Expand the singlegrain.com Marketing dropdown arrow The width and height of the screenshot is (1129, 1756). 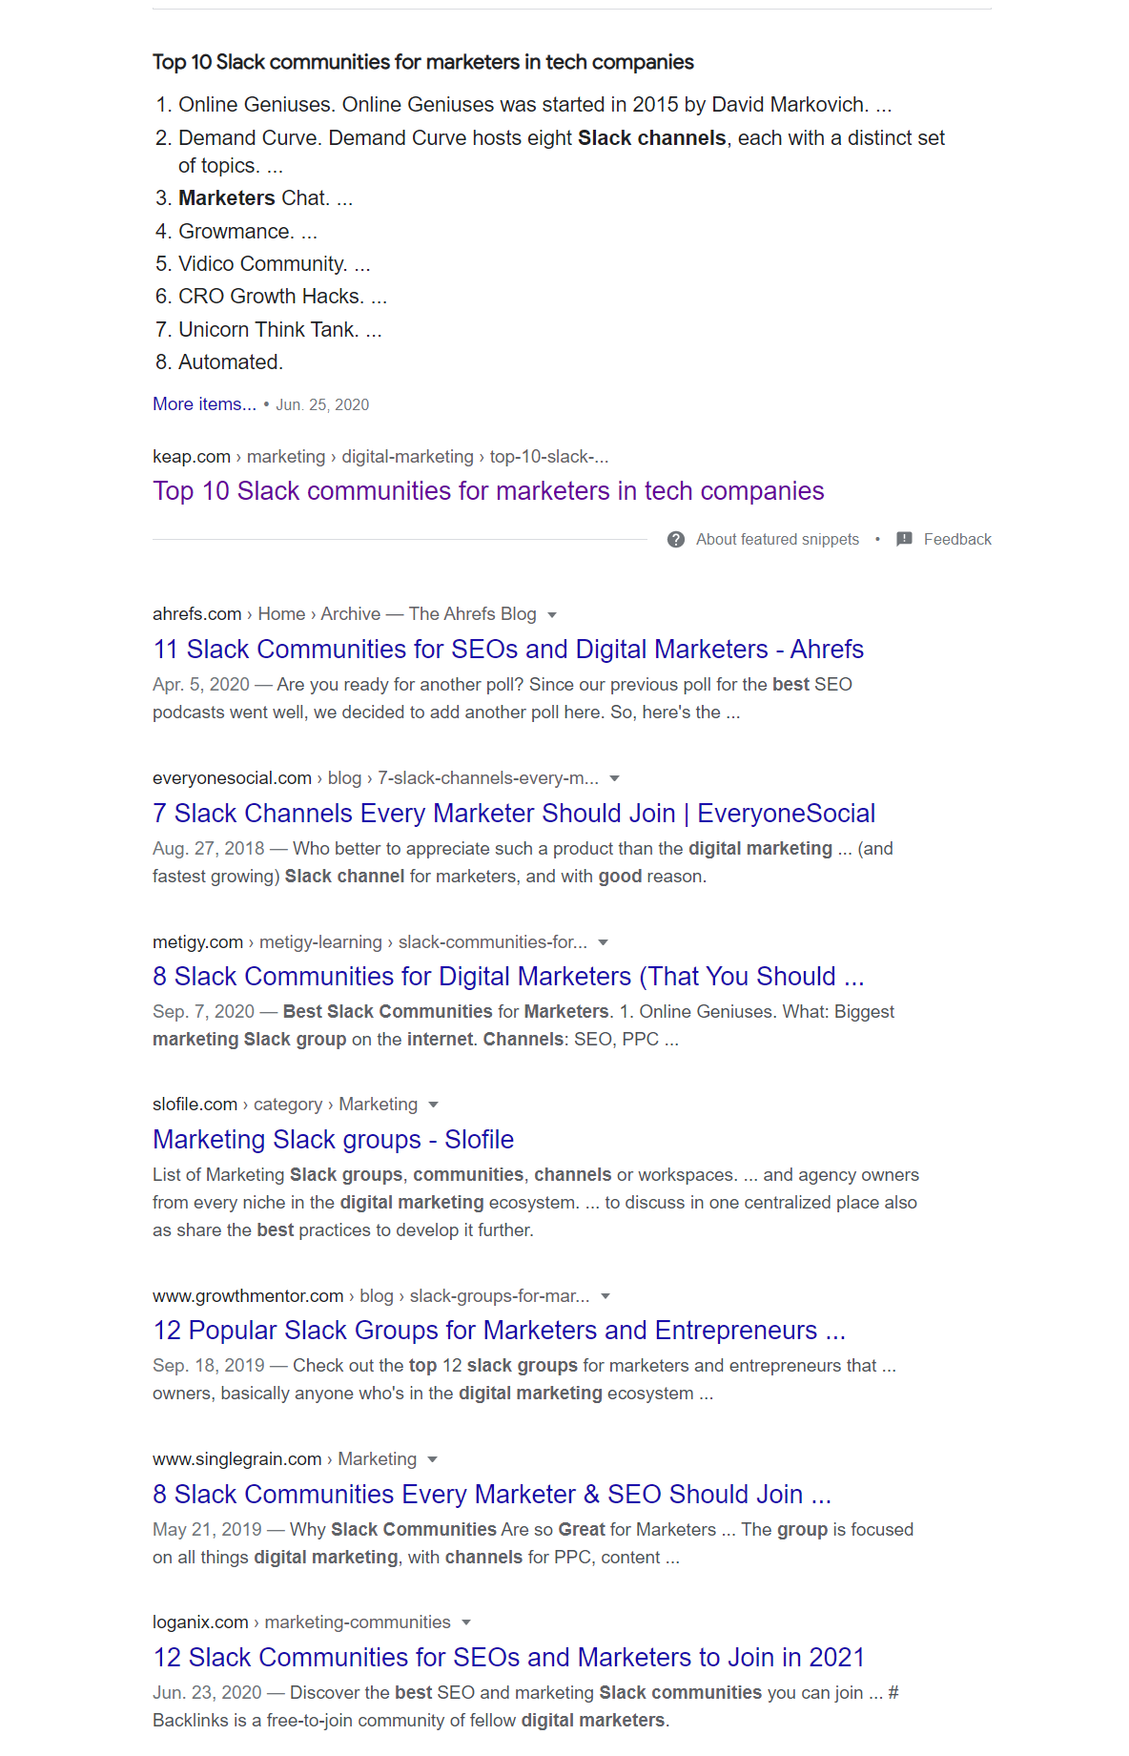(x=433, y=1459)
